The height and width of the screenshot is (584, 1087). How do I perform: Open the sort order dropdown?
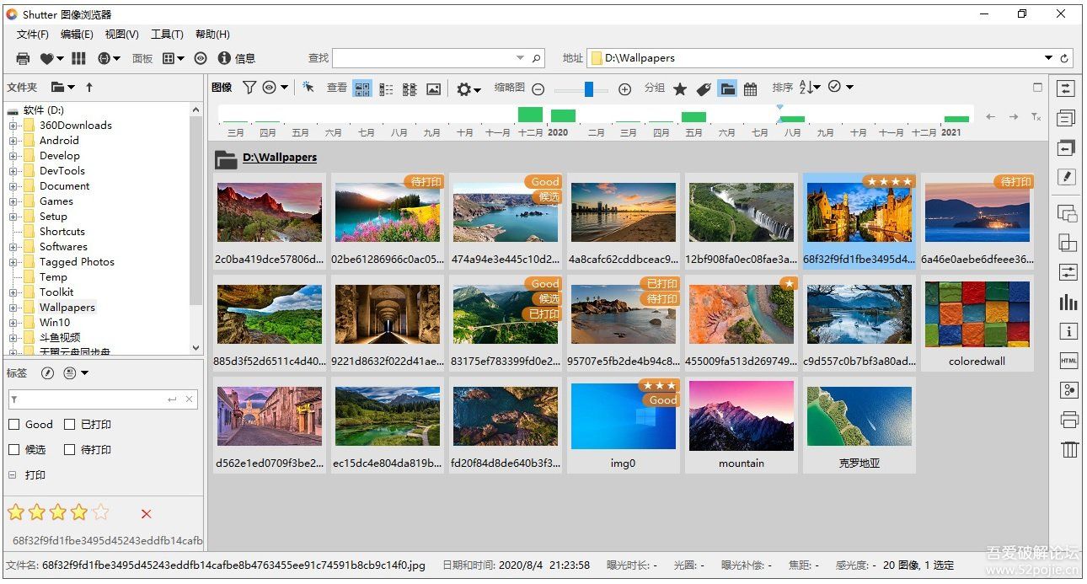809,88
